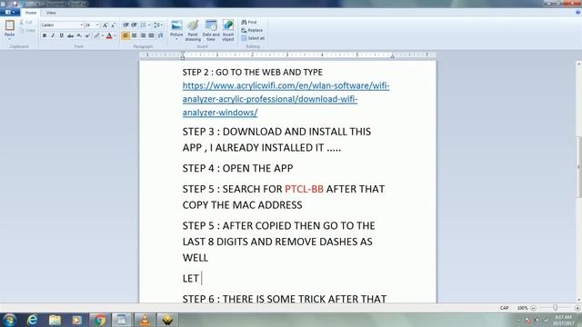Click the Paste clipboard icon

[10, 25]
